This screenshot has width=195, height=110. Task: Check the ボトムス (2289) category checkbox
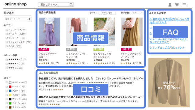click(6, 34)
